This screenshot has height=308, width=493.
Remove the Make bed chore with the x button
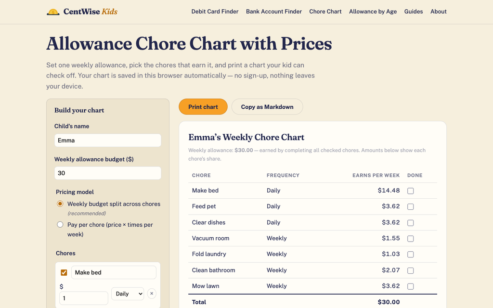(152, 294)
